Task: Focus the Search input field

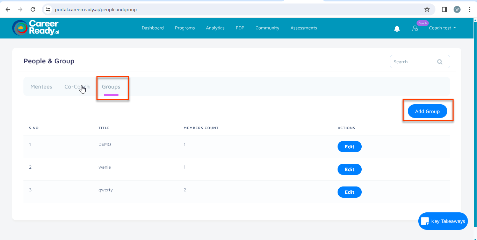Action: pyautogui.click(x=412, y=62)
